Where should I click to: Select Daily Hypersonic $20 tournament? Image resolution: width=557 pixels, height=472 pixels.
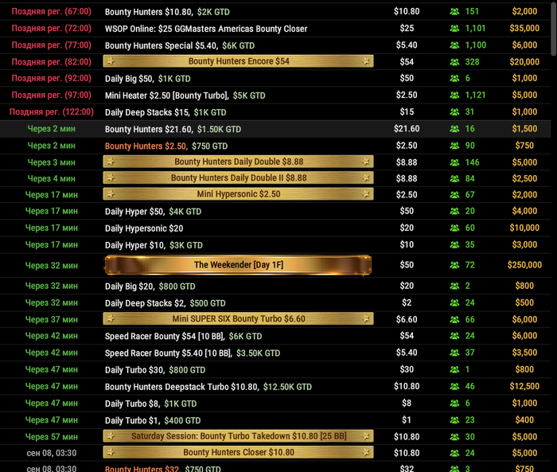[x=144, y=228]
